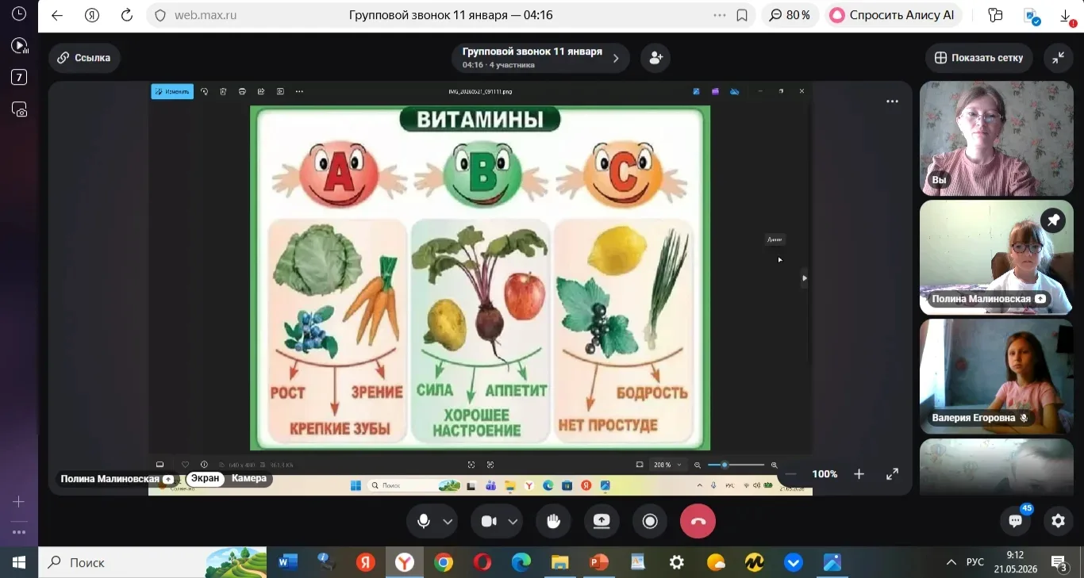The image size is (1084, 578).
Task: Switch to the Камера view tab
Action: pos(249,479)
